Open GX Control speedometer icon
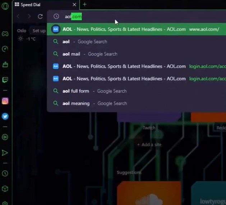Image resolution: width=226 pixels, height=205 pixels. coord(5,49)
